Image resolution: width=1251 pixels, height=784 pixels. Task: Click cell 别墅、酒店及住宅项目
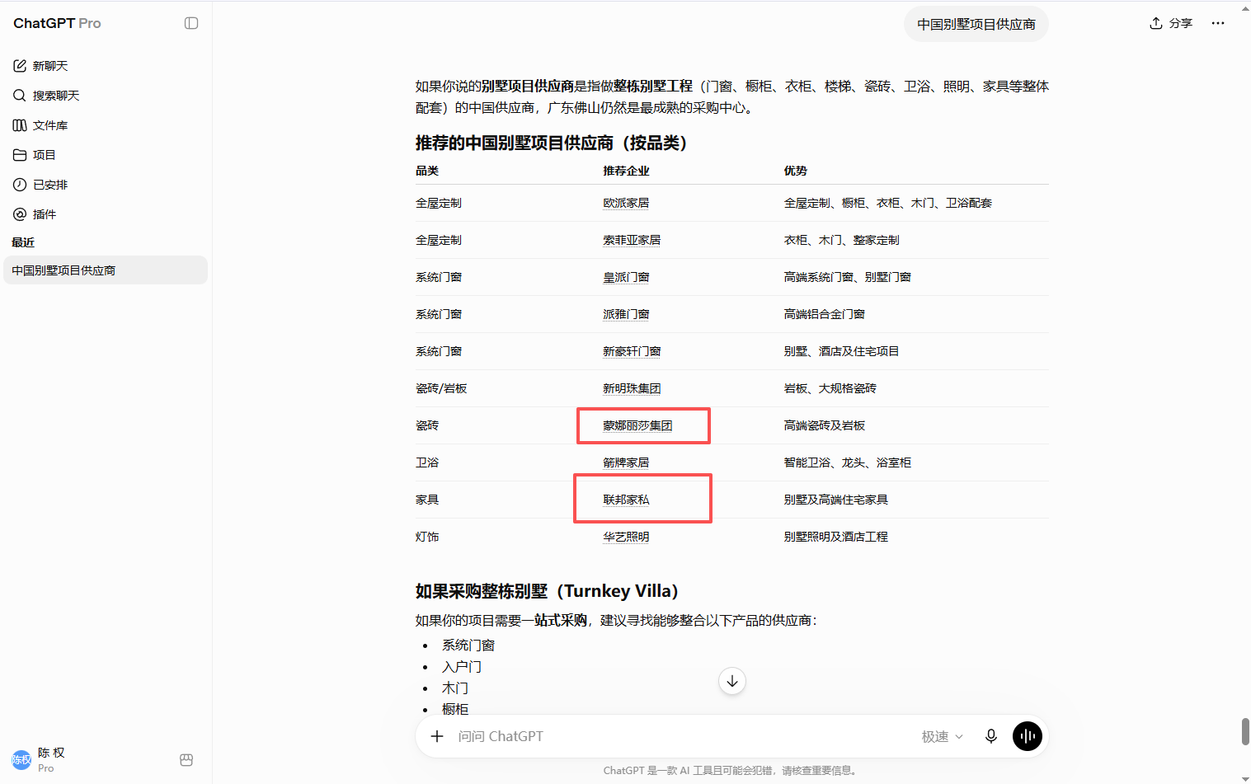pos(842,351)
